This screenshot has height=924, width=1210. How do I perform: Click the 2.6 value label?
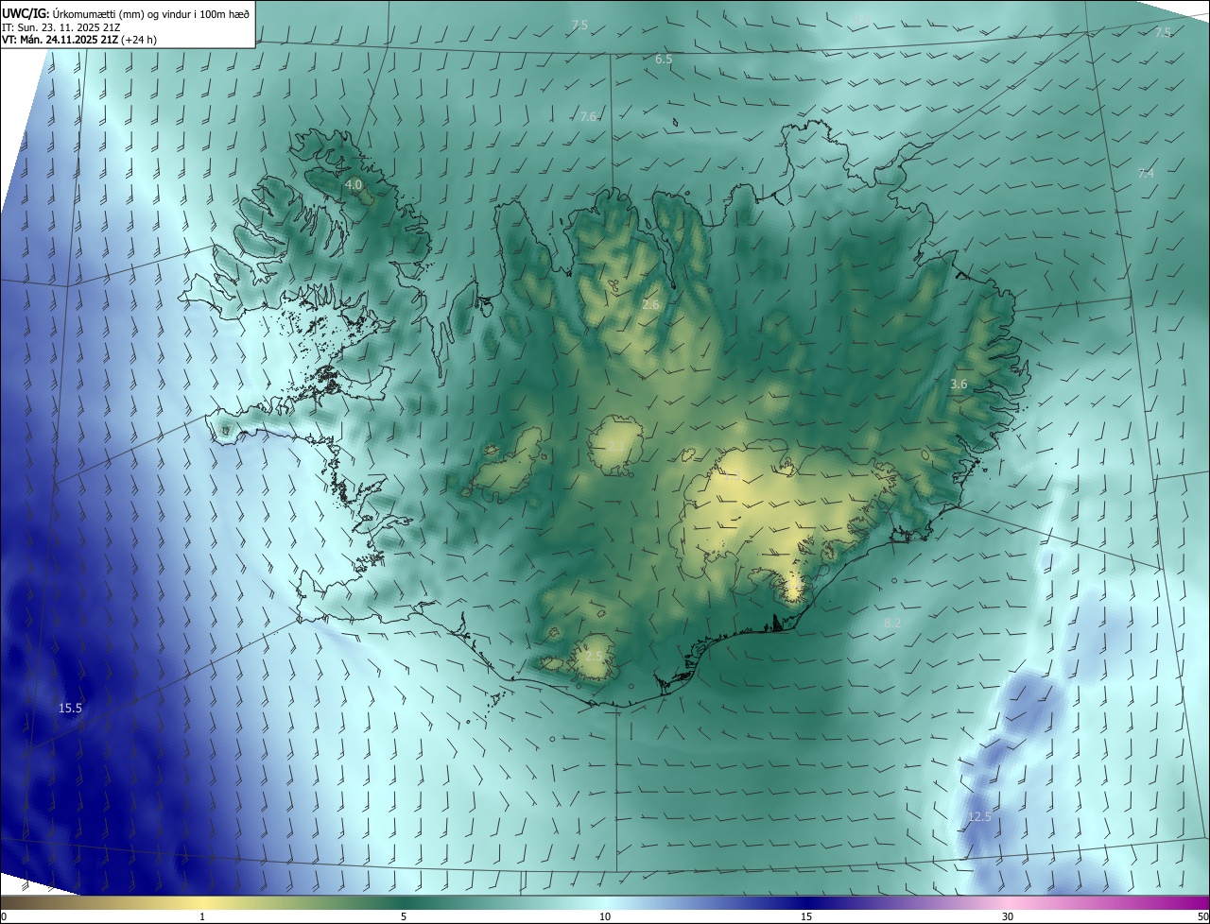pyautogui.click(x=650, y=304)
